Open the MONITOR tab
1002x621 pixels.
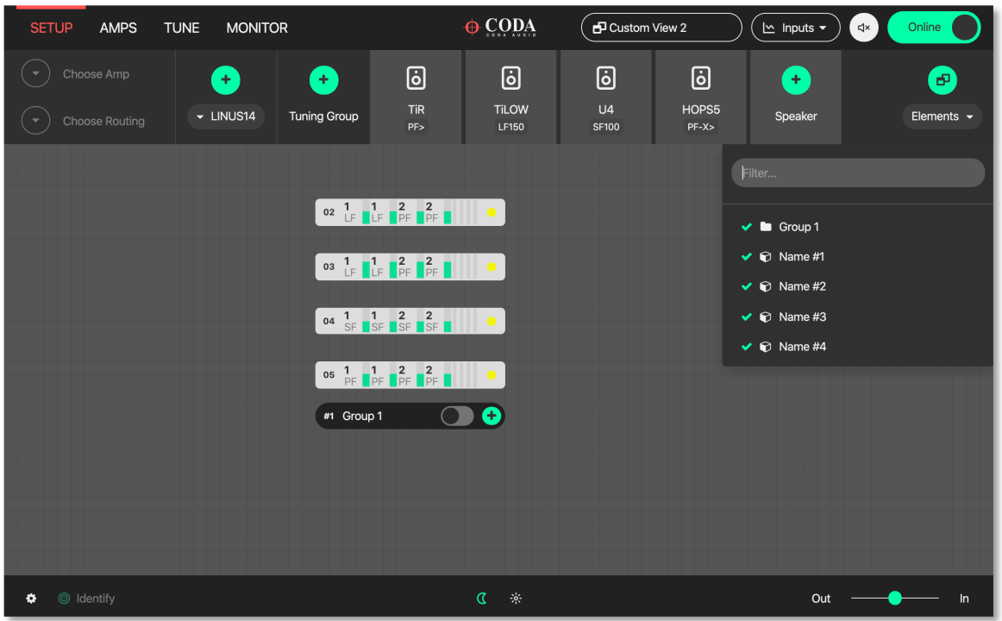(x=257, y=28)
